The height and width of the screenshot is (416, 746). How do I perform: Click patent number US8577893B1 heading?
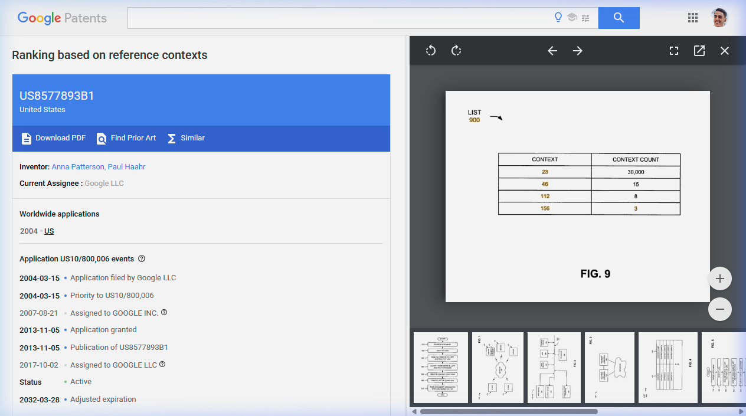tap(57, 96)
